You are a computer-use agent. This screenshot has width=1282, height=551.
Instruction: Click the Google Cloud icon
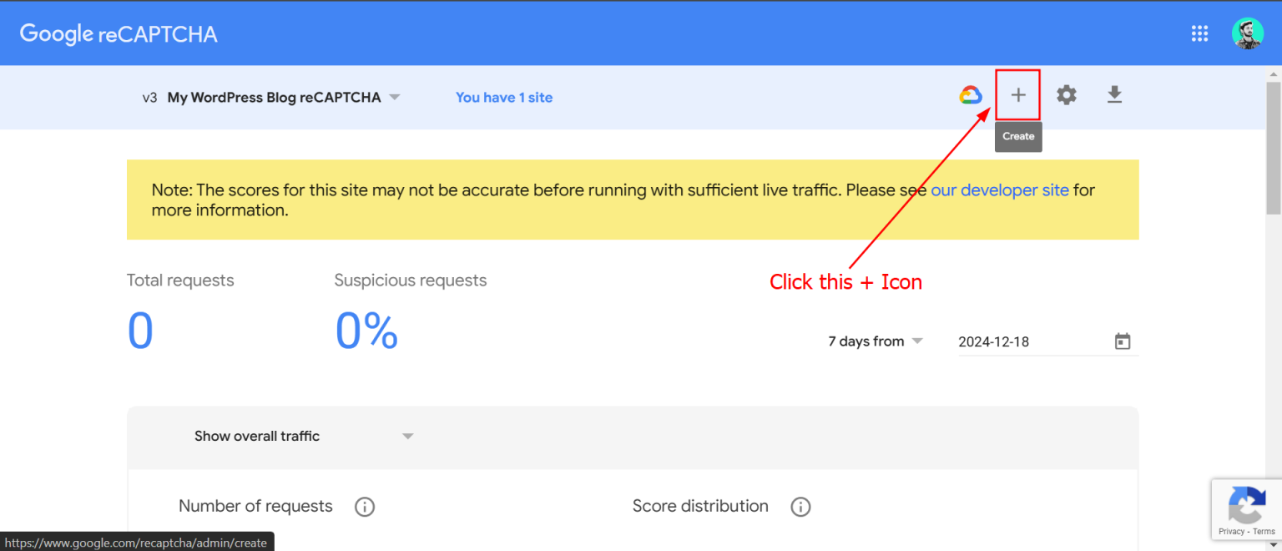(970, 94)
